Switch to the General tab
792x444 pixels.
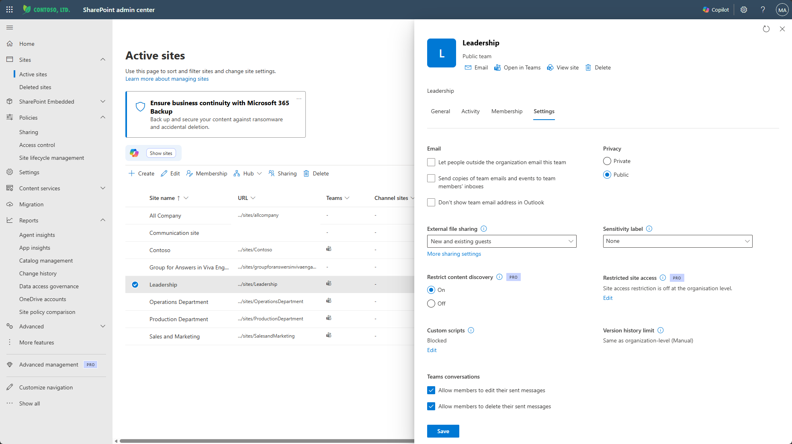[x=440, y=111]
